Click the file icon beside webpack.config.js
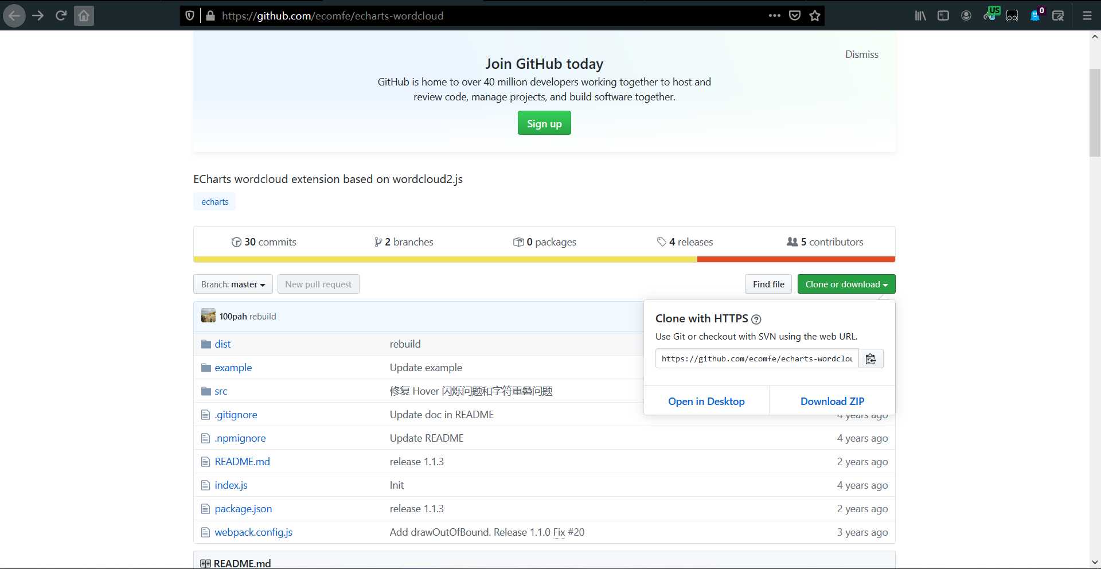Viewport: 1101px width, 569px height. (206, 532)
